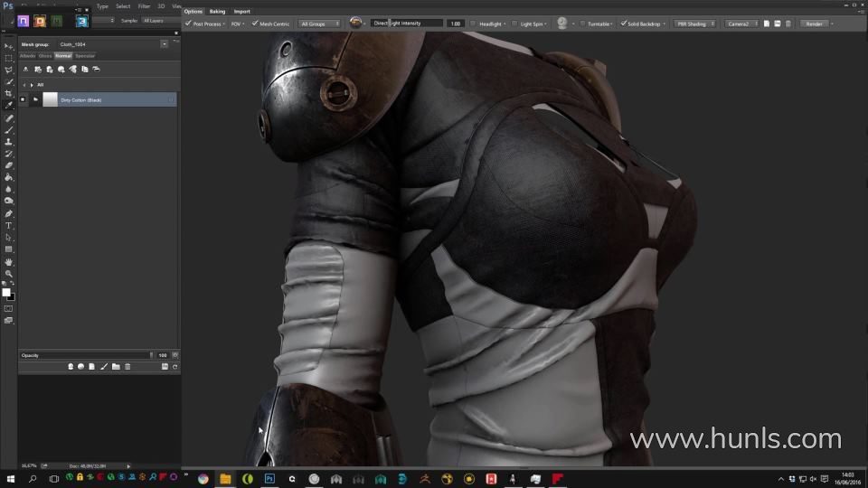Open the Select menu
The height and width of the screenshot is (488, 868).
[123, 6]
